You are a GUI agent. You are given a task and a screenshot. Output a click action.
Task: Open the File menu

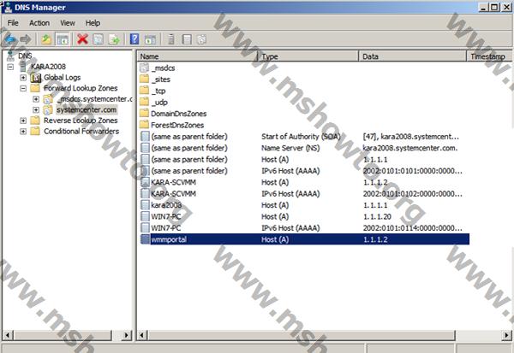tap(13, 23)
